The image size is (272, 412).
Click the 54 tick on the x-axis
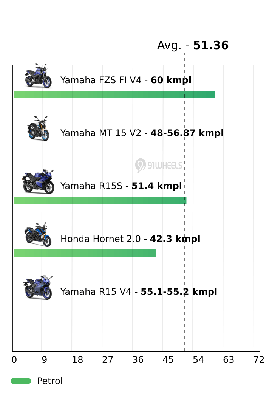(x=198, y=360)
